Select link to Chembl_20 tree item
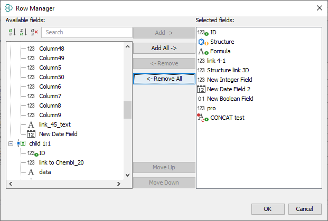 (61, 162)
